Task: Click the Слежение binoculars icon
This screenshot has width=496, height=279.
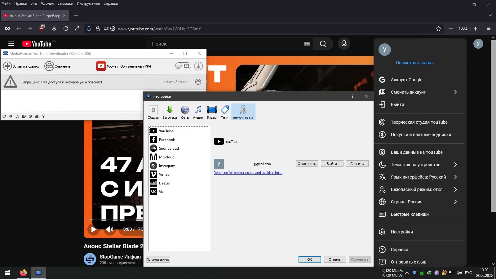Action: point(49,66)
